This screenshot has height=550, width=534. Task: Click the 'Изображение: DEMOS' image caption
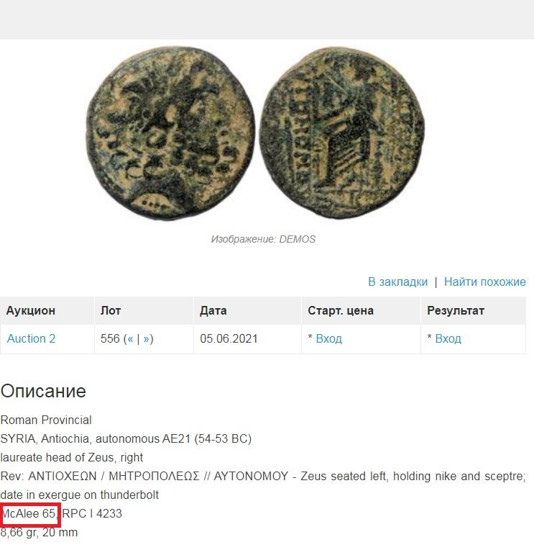click(263, 239)
